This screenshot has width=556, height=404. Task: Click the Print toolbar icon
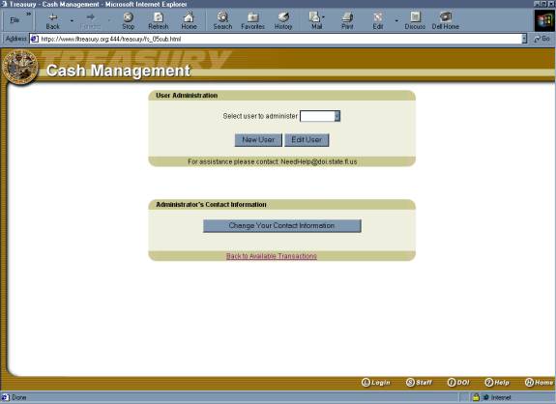coord(347,21)
